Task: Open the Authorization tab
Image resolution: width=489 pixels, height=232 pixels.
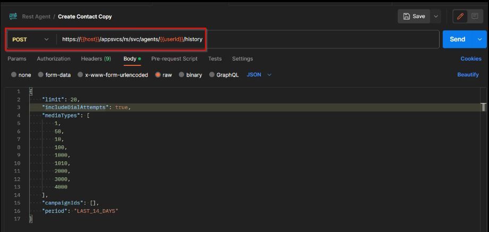Action: click(54, 58)
